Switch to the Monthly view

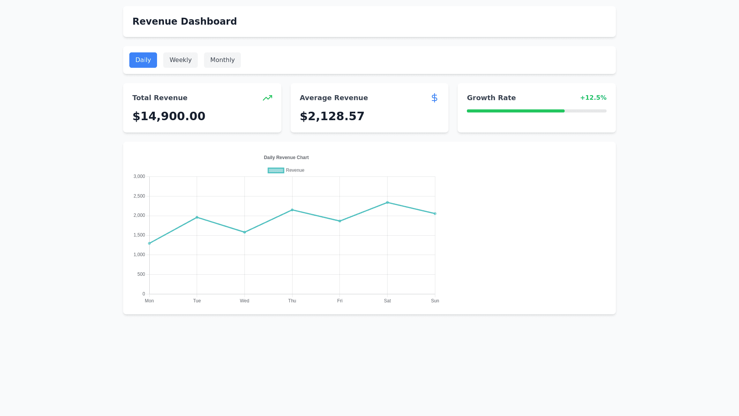coord(222,60)
